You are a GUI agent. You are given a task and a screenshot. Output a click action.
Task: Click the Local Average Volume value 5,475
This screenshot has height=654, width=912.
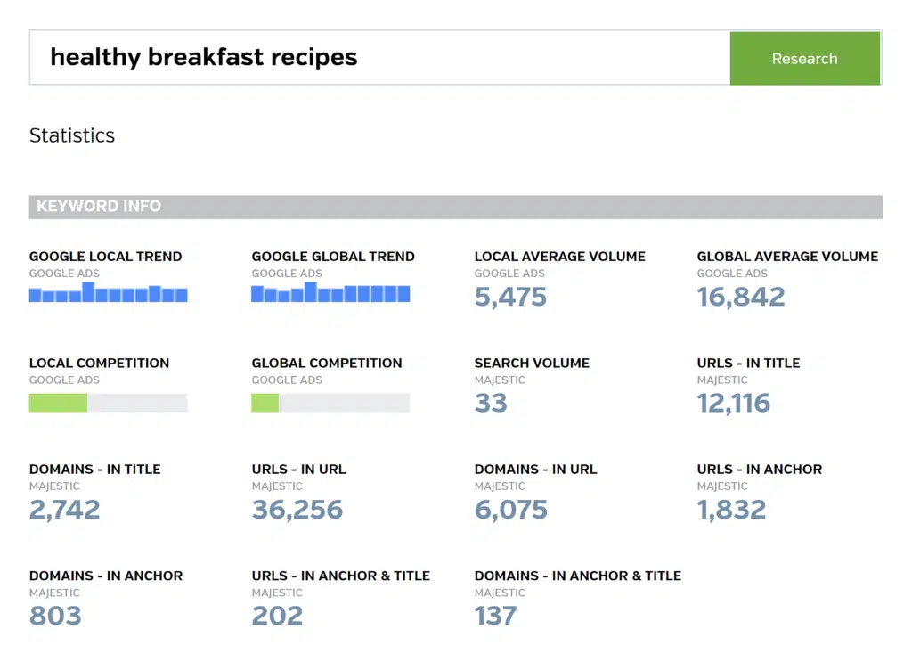pos(510,297)
